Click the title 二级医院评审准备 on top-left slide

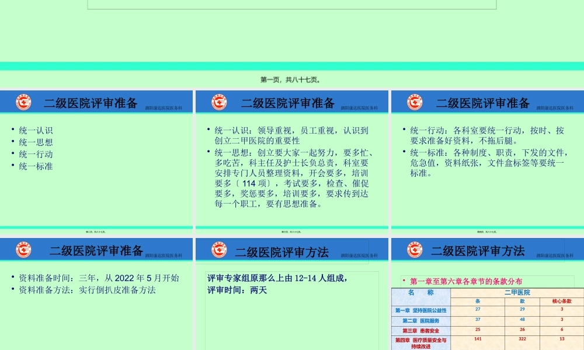(92, 102)
